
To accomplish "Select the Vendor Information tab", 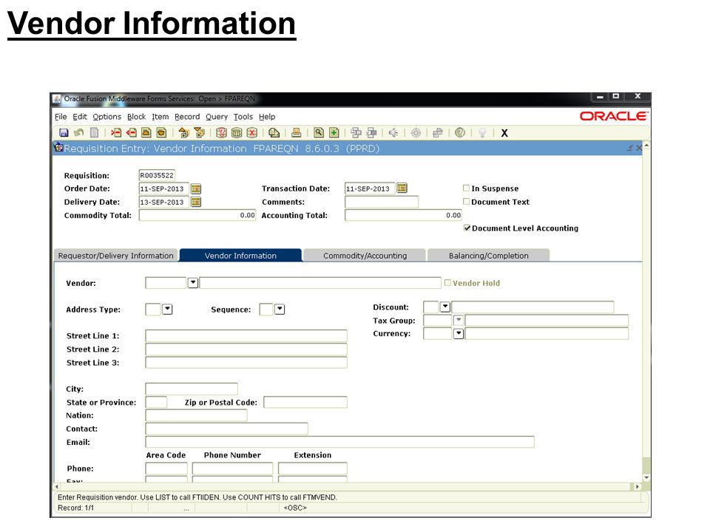I will (x=240, y=256).
